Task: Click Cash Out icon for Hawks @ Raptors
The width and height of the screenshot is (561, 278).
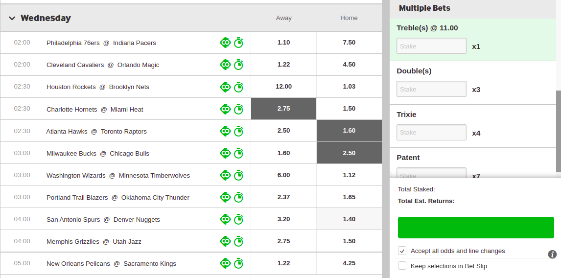Action: [225, 131]
